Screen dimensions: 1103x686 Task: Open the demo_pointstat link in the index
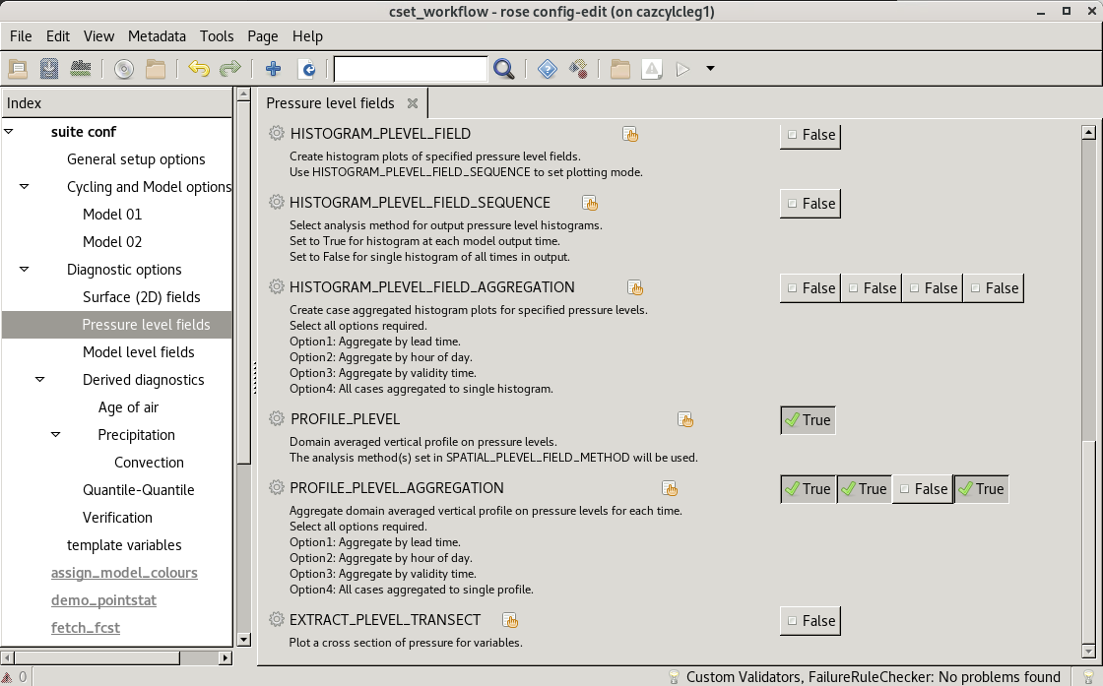[x=103, y=599]
